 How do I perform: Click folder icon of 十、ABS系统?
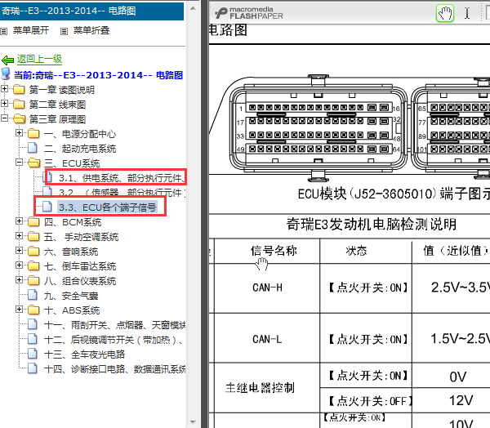click(x=33, y=310)
